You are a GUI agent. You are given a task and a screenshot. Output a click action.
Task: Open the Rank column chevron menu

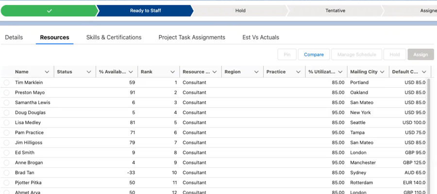[172, 72]
